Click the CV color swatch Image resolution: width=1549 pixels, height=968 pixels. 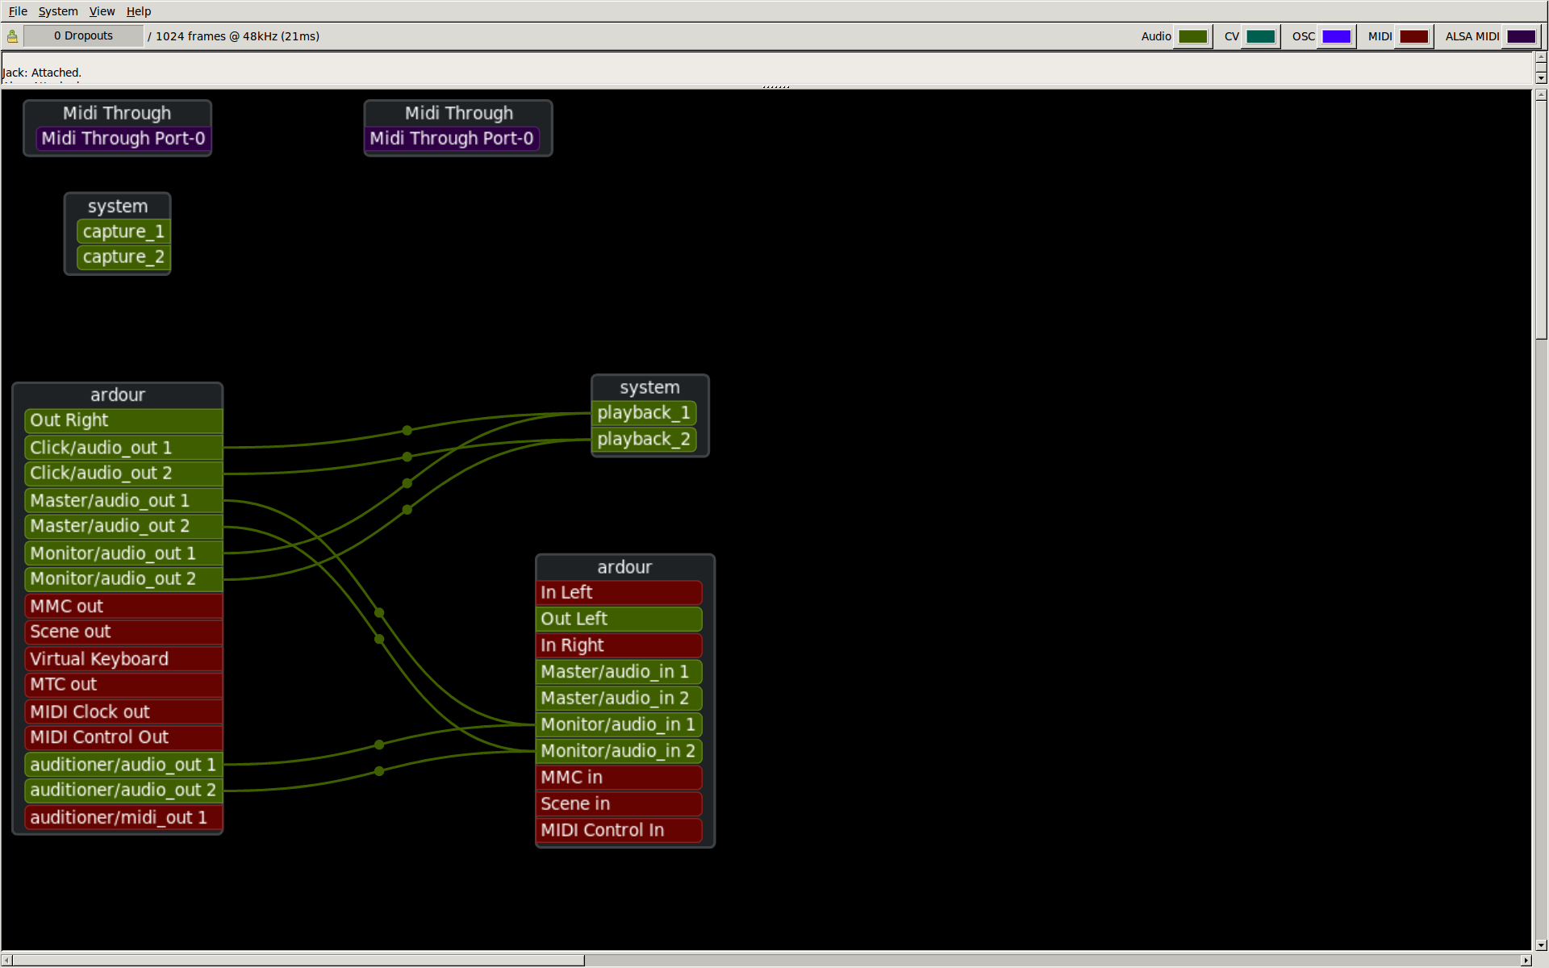[1260, 36]
